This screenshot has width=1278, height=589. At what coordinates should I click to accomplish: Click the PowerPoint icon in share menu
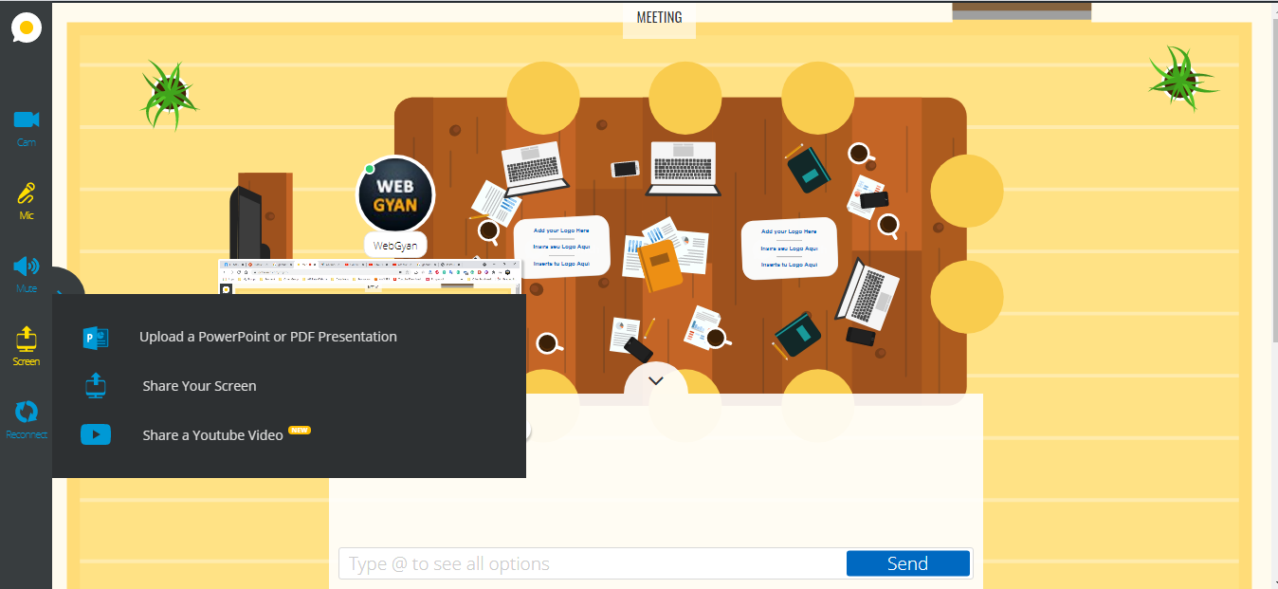[x=96, y=337]
